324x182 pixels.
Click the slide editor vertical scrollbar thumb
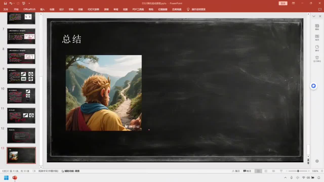[x=308, y=150]
